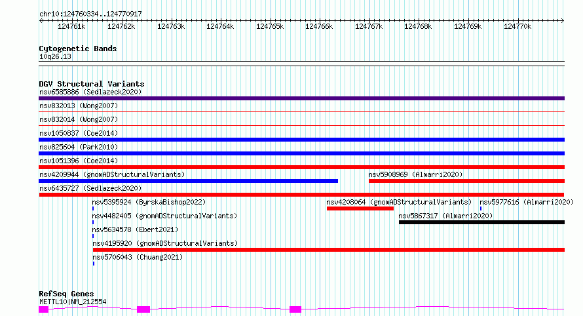Click the 124761k ruler label
The height and width of the screenshot is (316, 583).
(71, 26)
